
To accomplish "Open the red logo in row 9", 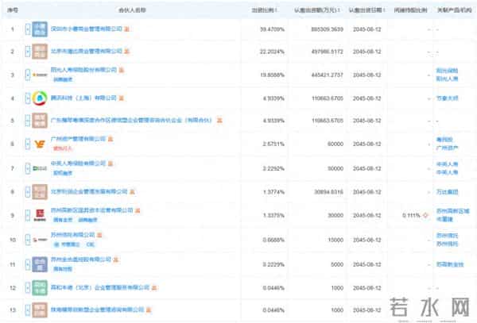I will (x=40, y=215).
